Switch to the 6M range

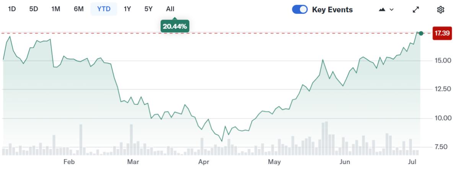[x=78, y=9]
